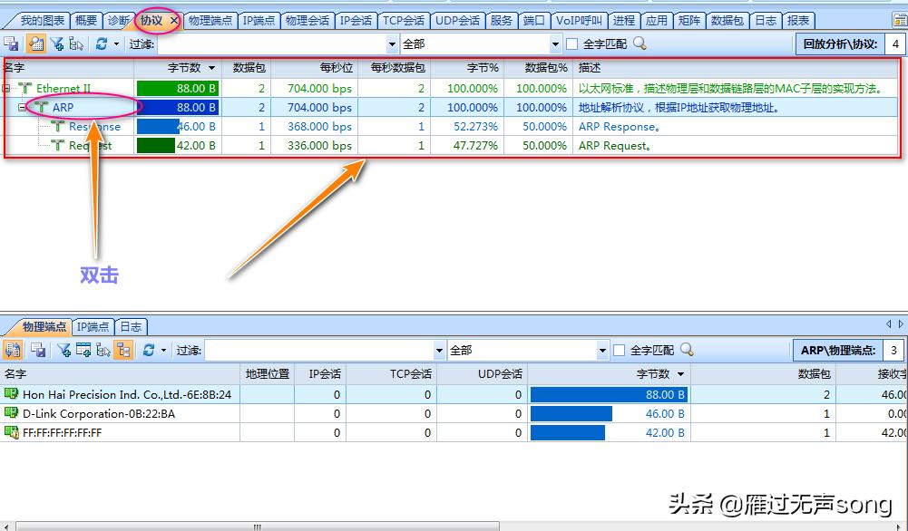Click the node locate icon in endpoint toolbar
908x531 pixels.
[103, 350]
